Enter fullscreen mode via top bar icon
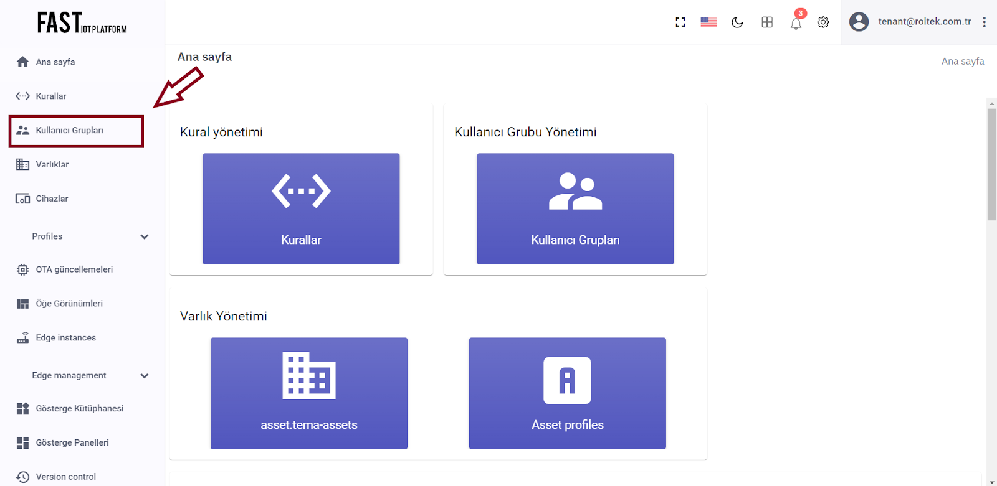The height and width of the screenshot is (486, 997). click(x=680, y=22)
